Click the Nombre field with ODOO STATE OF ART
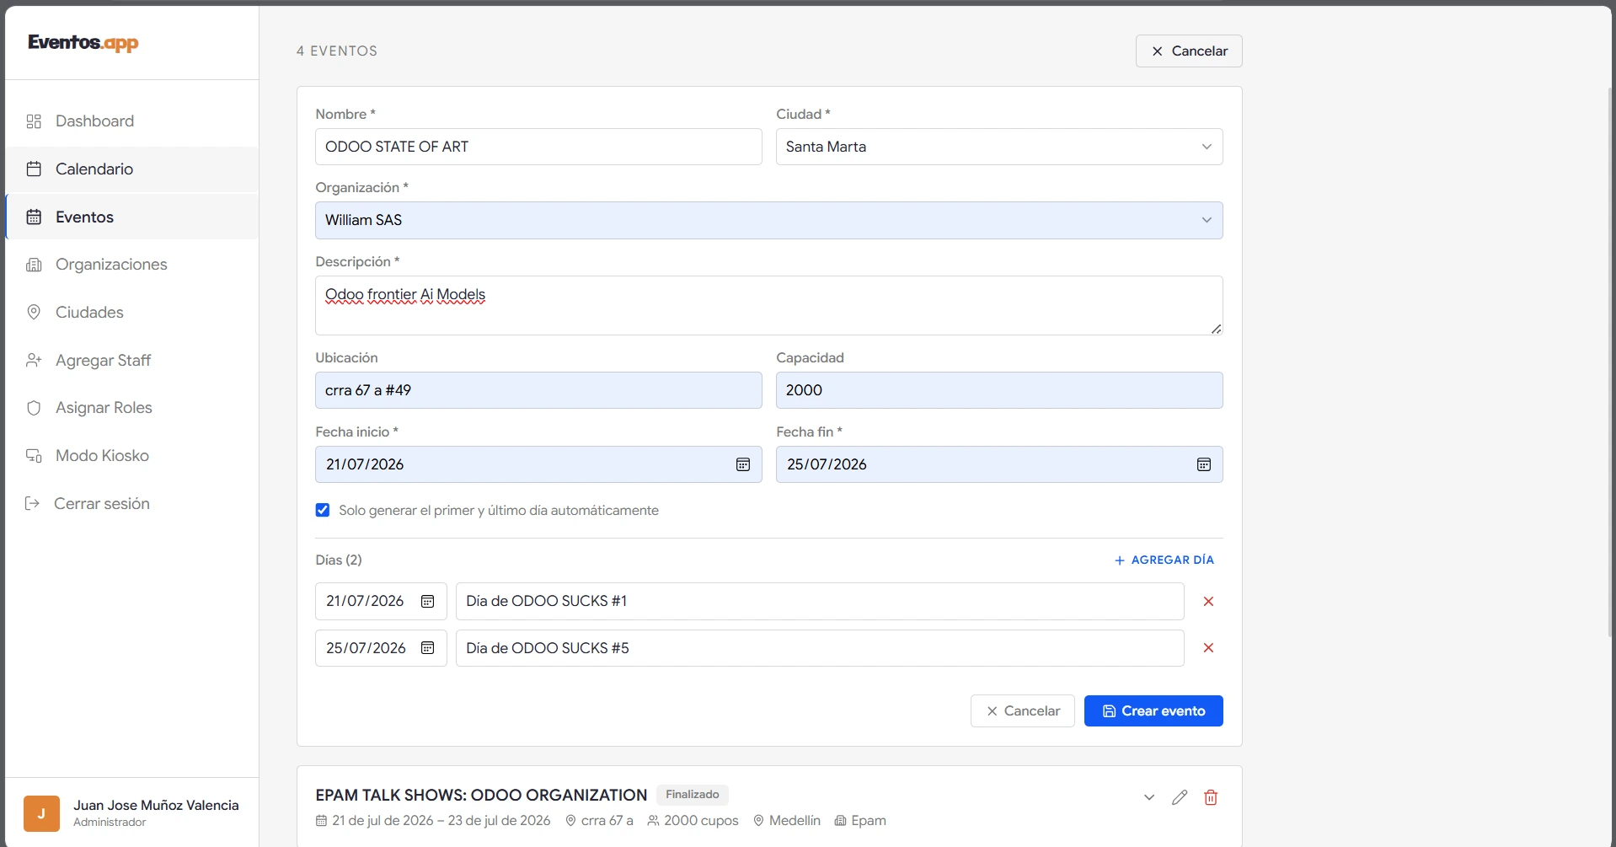The height and width of the screenshot is (847, 1616). (538, 147)
